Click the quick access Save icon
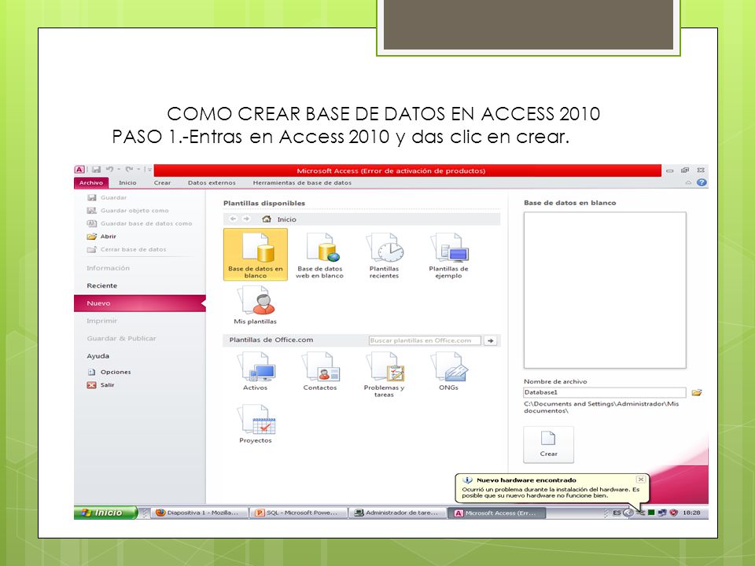 coord(96,170)
